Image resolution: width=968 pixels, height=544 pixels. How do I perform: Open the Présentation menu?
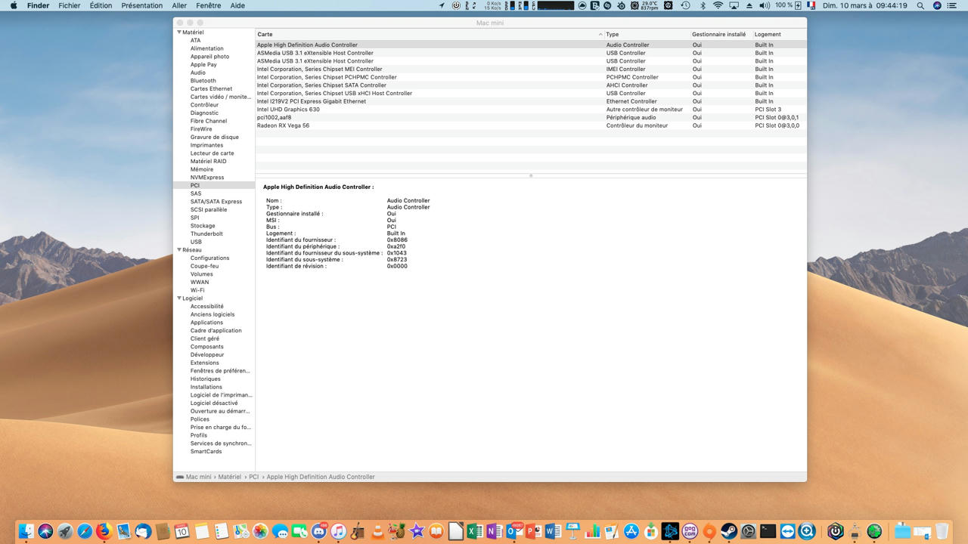pos(141,5)
